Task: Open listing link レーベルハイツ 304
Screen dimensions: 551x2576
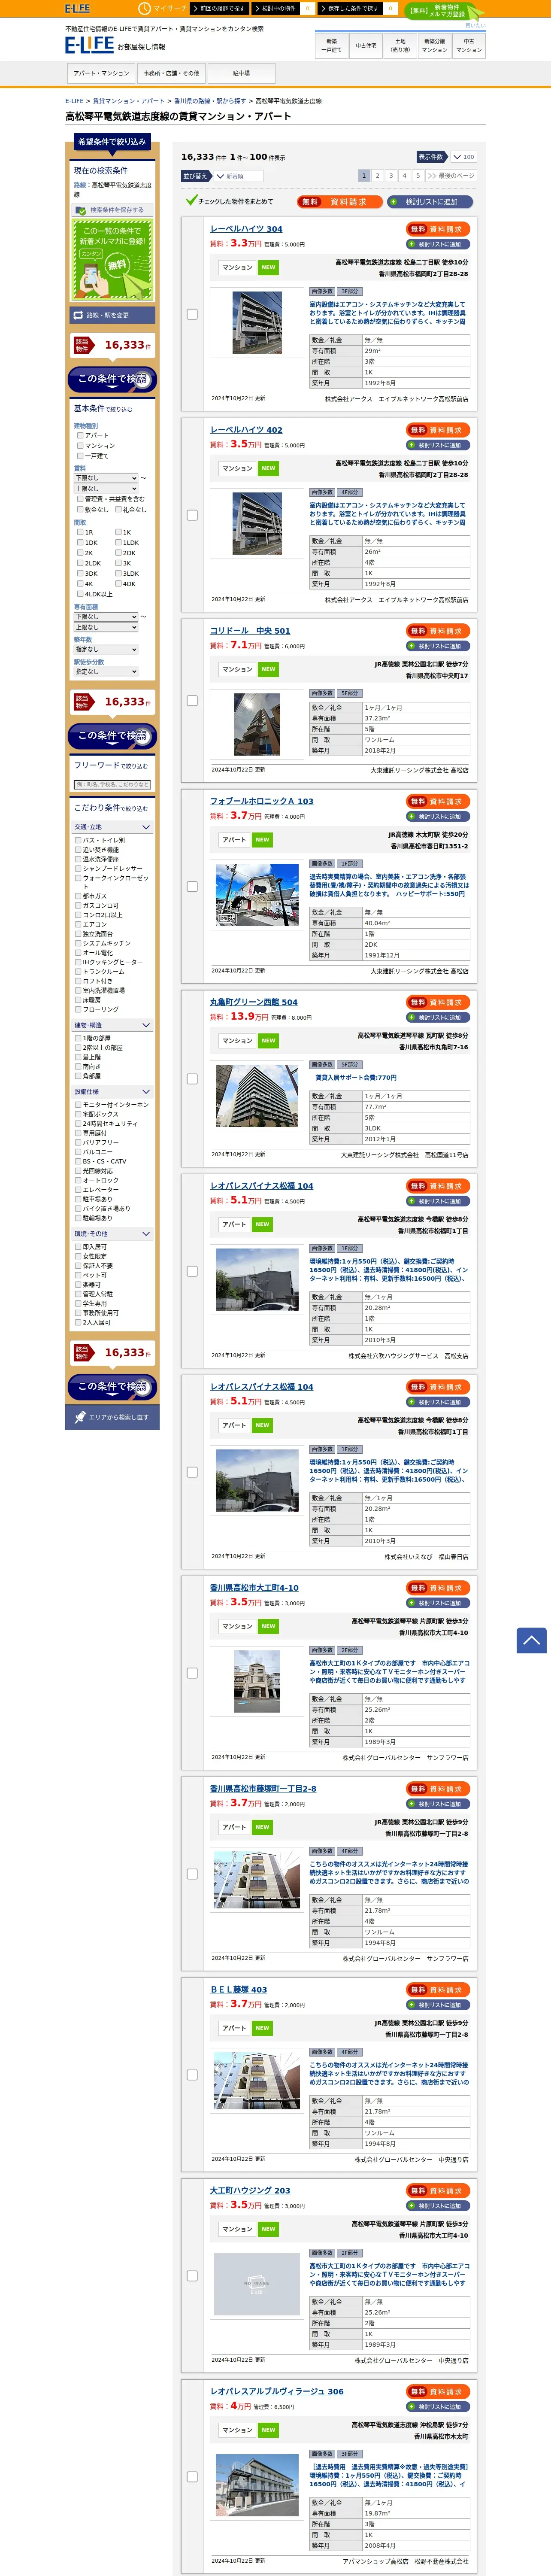Action: tap(246, 229)
